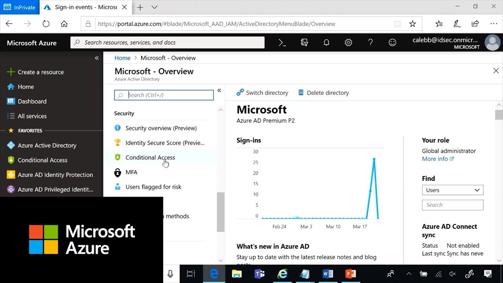Open PowerPoint from the taskbar
Image resolution: width=503 pixels, height=283 pixels.
(x=351, y=274)
